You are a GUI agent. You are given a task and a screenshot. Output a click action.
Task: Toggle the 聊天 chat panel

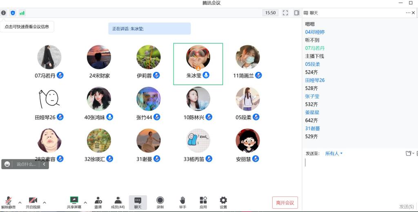click(138, 202)
